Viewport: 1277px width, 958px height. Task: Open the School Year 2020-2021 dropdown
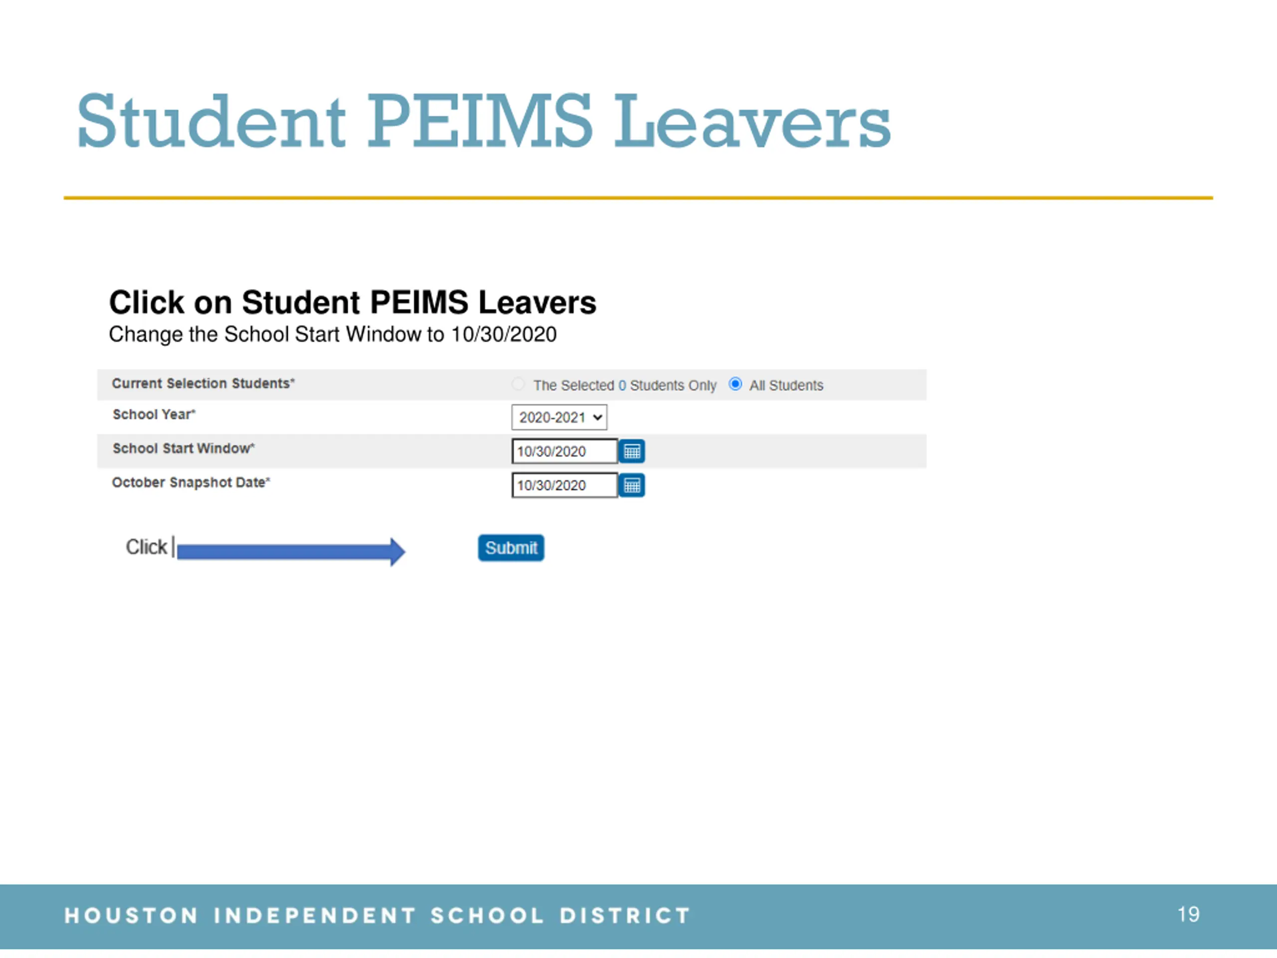tap(559, 417)
